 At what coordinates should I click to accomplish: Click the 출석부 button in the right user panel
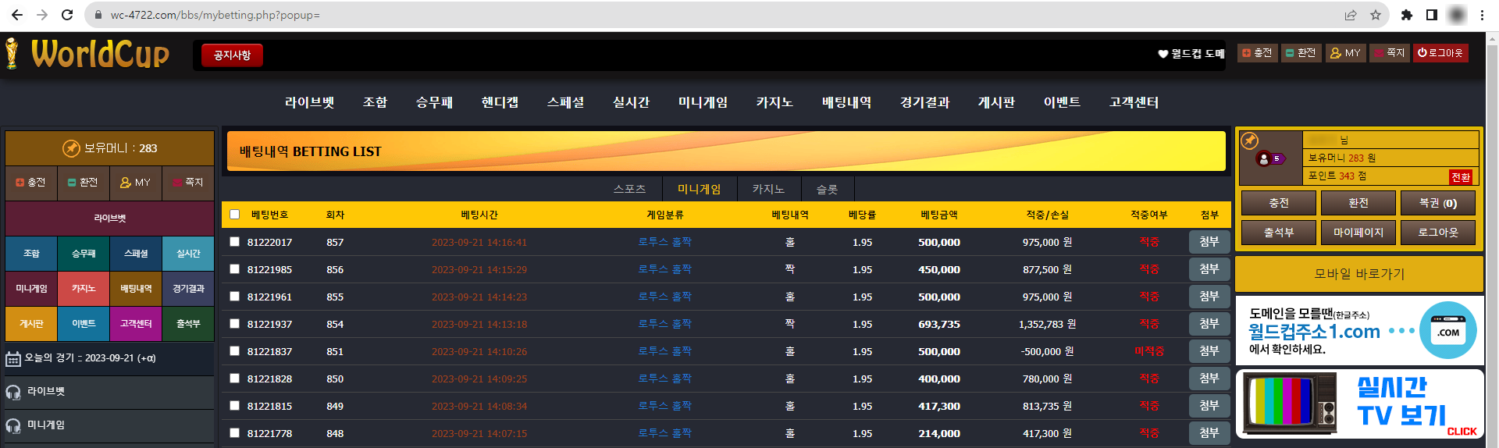(x=1279, y=233)
